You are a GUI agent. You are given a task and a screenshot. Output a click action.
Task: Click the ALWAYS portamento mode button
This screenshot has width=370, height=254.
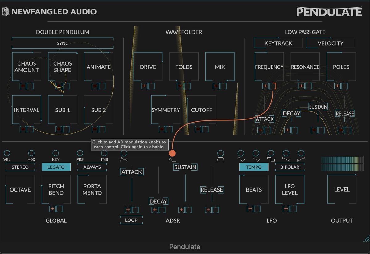pos(92,167)
